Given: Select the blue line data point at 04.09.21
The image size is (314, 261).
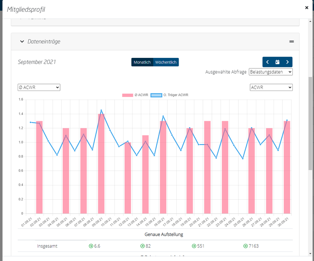Looking at the screenshot, I should (x=57, y=155).
